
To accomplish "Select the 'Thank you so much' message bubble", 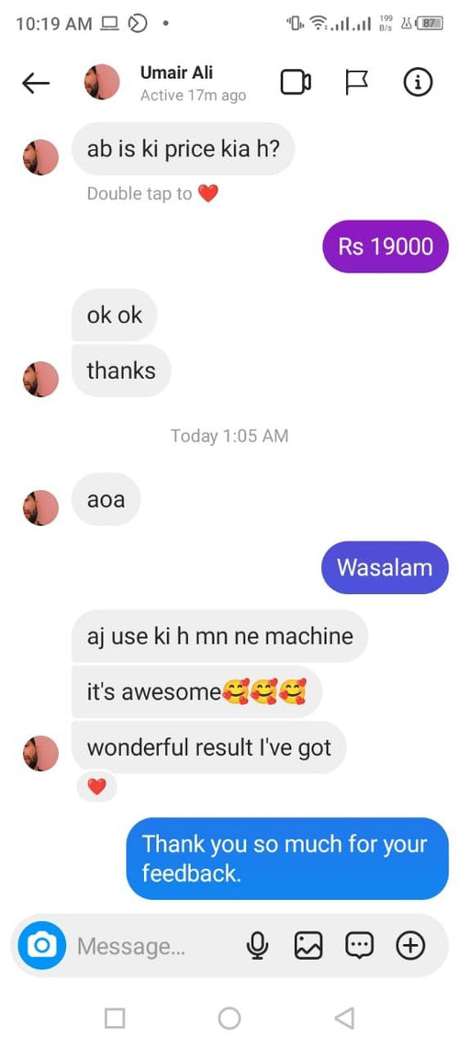I will point(287,859).
